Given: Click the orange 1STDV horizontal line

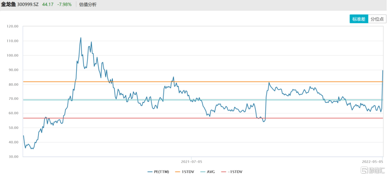Looking at the screenshot, I should 202,82.
